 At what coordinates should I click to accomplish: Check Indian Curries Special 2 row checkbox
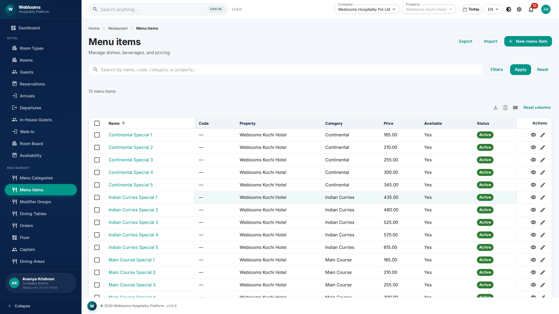point(97,210)
